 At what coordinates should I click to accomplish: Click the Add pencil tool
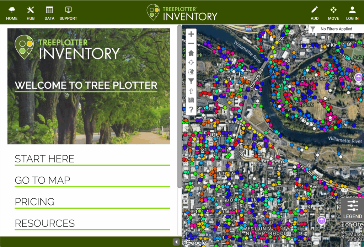pos(315,13)
